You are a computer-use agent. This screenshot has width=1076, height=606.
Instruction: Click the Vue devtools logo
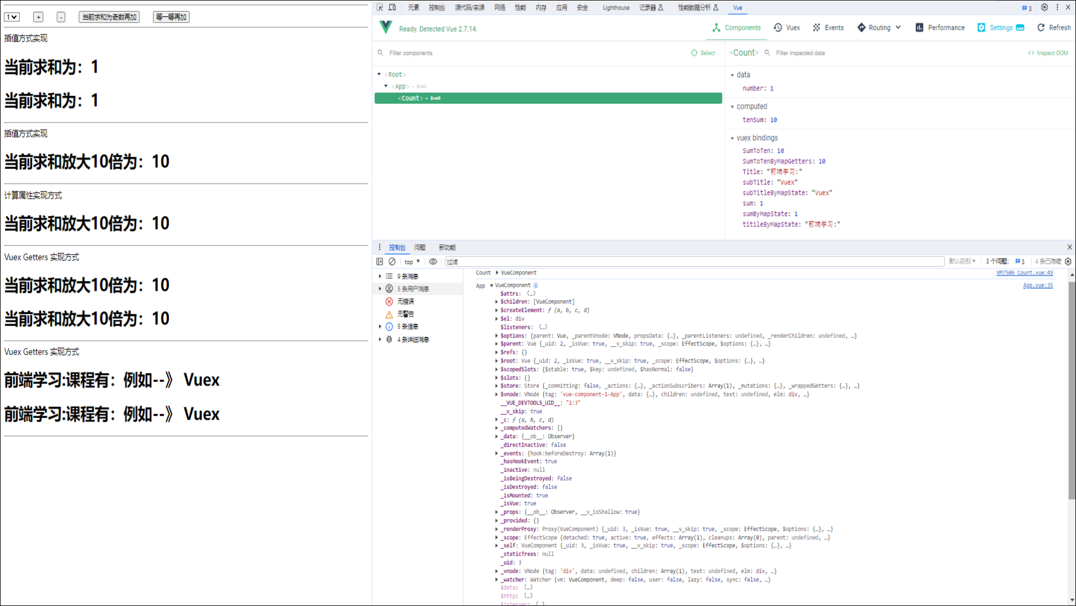386,27
